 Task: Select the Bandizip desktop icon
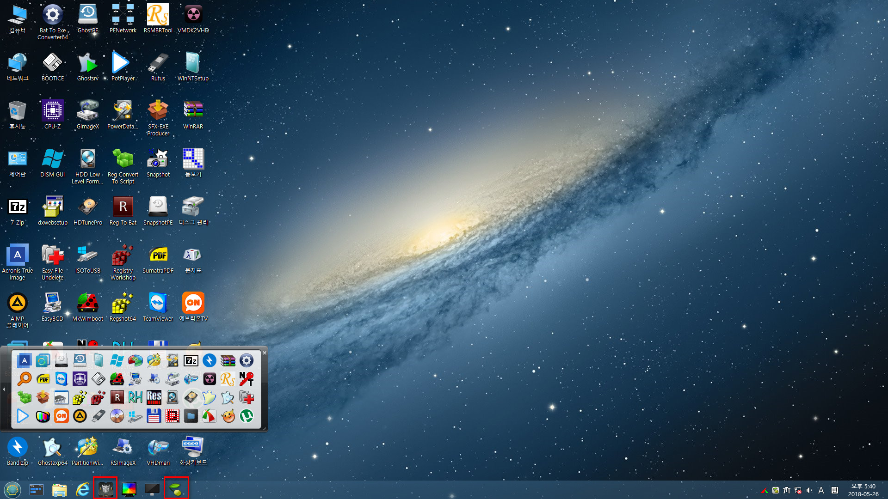[x=18, y=451]
